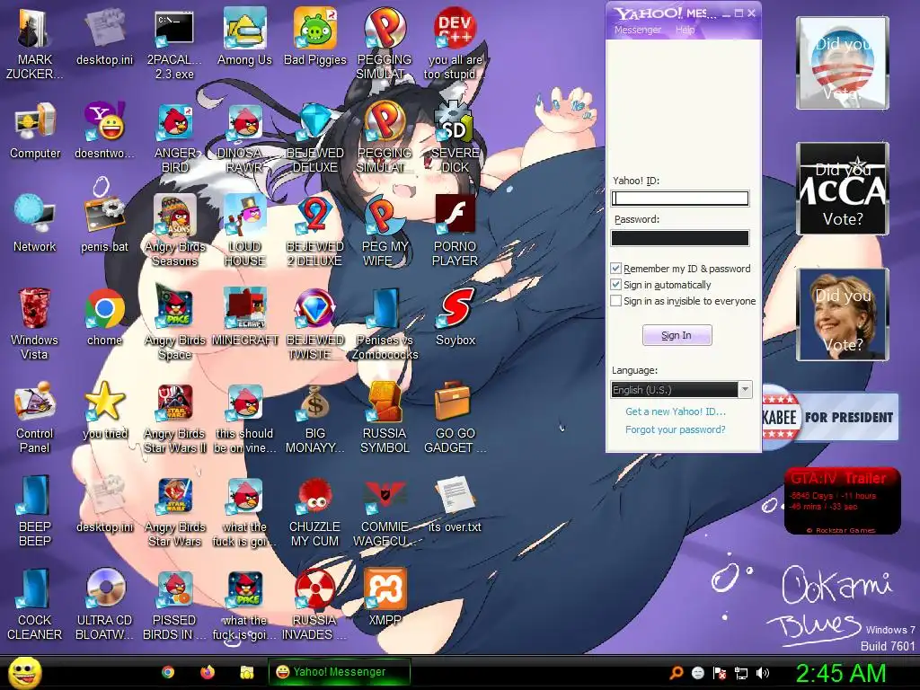920x690 pixels.
Task: Launch Firefox from the taskbar
Action: coord(208,672)
